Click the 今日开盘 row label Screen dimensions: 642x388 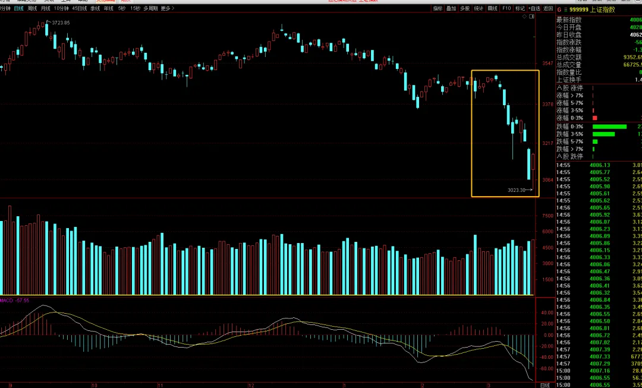(569, 27)
